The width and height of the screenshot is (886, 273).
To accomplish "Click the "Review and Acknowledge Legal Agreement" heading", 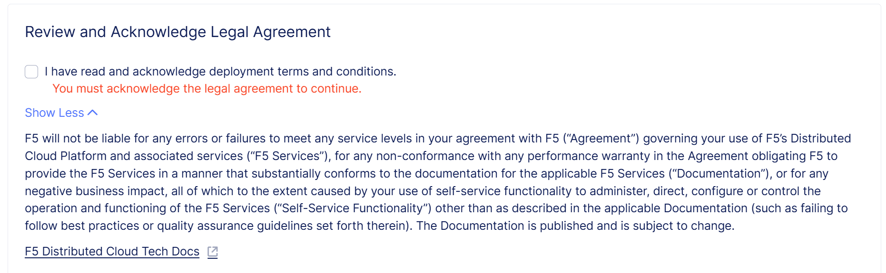I will [x=177, y=32].
